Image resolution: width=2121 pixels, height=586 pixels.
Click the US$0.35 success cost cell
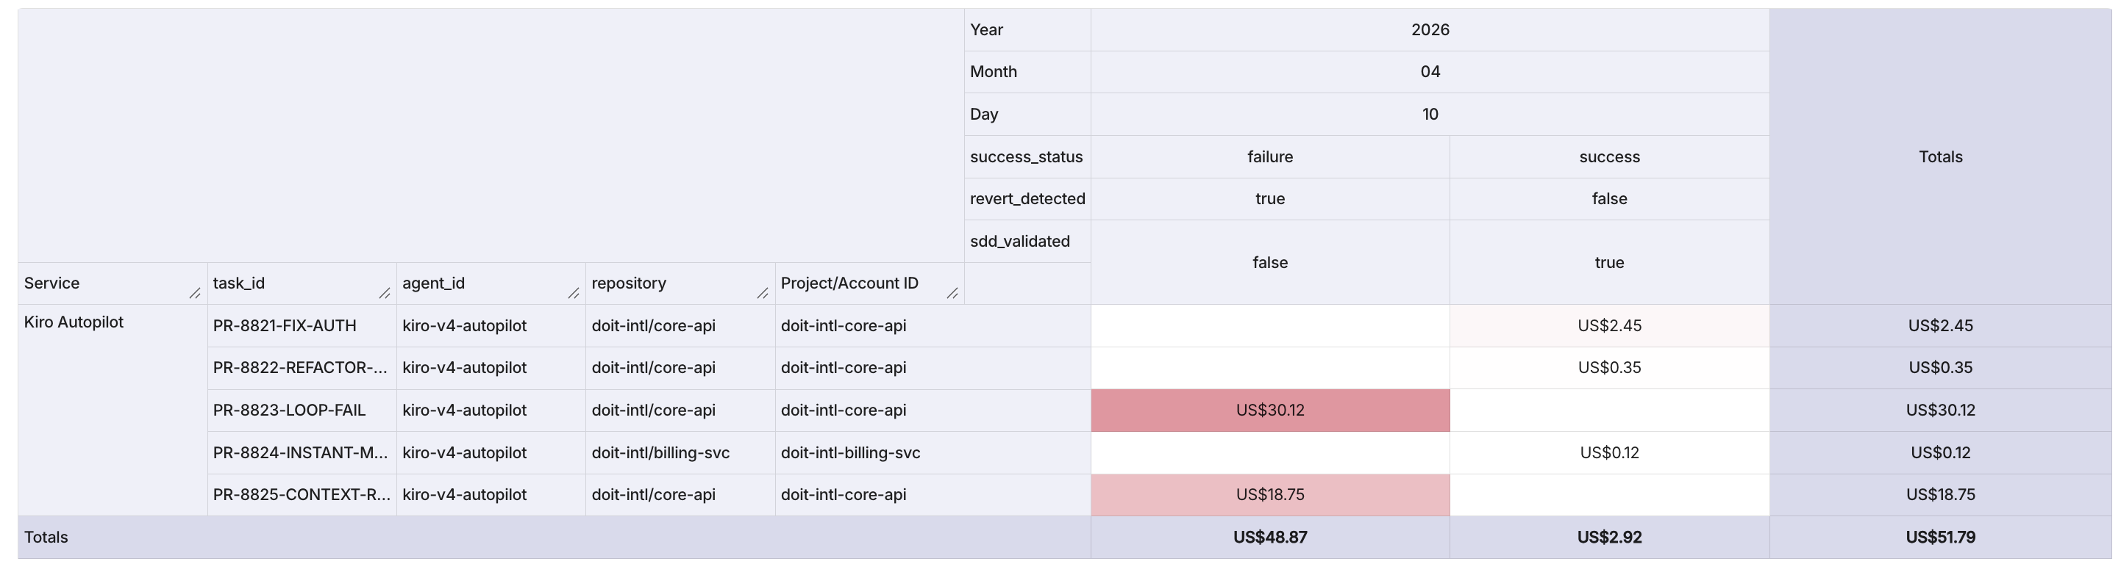point(1610,367)
